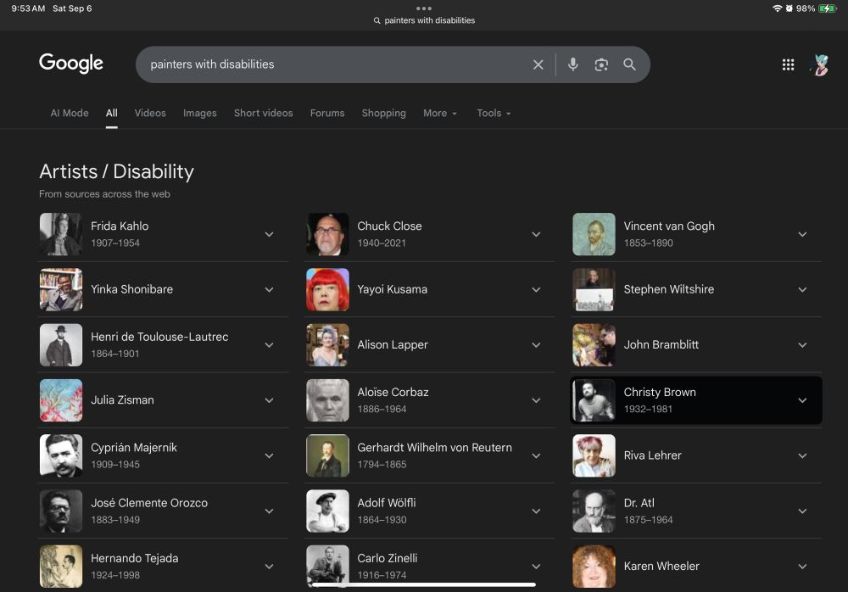Tap the battery indicator in status bar
The width and height of the screenshot is (848, 592).
point(828,8)
